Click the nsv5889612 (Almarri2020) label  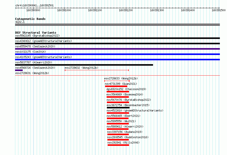(125, 126)
